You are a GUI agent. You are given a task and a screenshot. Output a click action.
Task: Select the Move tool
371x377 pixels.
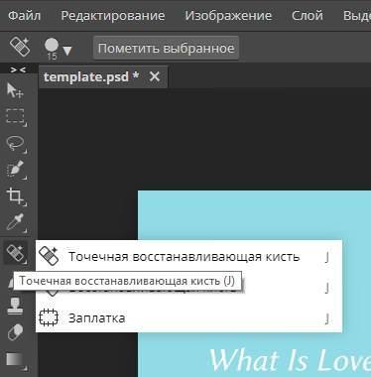click(x=15, y=90)
